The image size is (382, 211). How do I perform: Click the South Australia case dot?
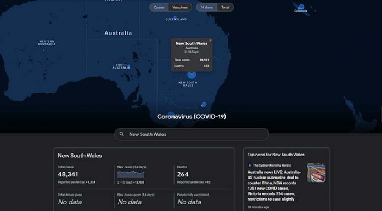tap(128, 66)
